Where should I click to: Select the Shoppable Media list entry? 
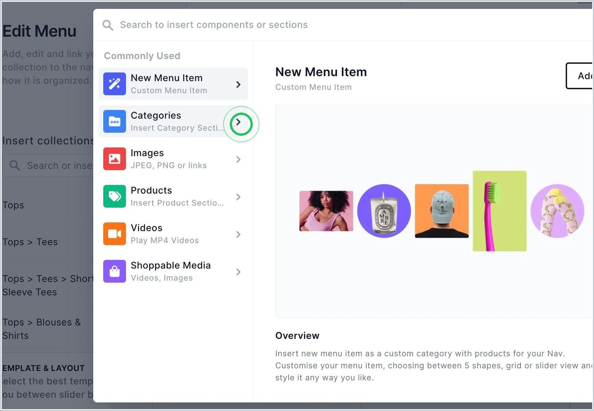point(173,272)
